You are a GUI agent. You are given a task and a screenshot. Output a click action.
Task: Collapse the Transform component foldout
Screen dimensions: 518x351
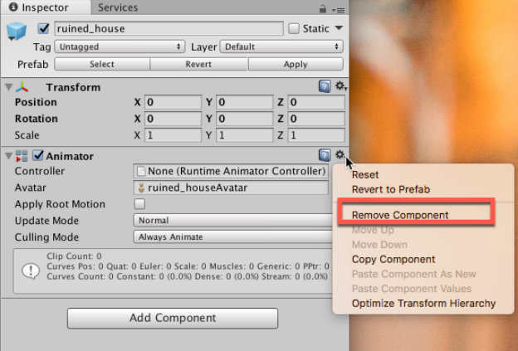8,87
